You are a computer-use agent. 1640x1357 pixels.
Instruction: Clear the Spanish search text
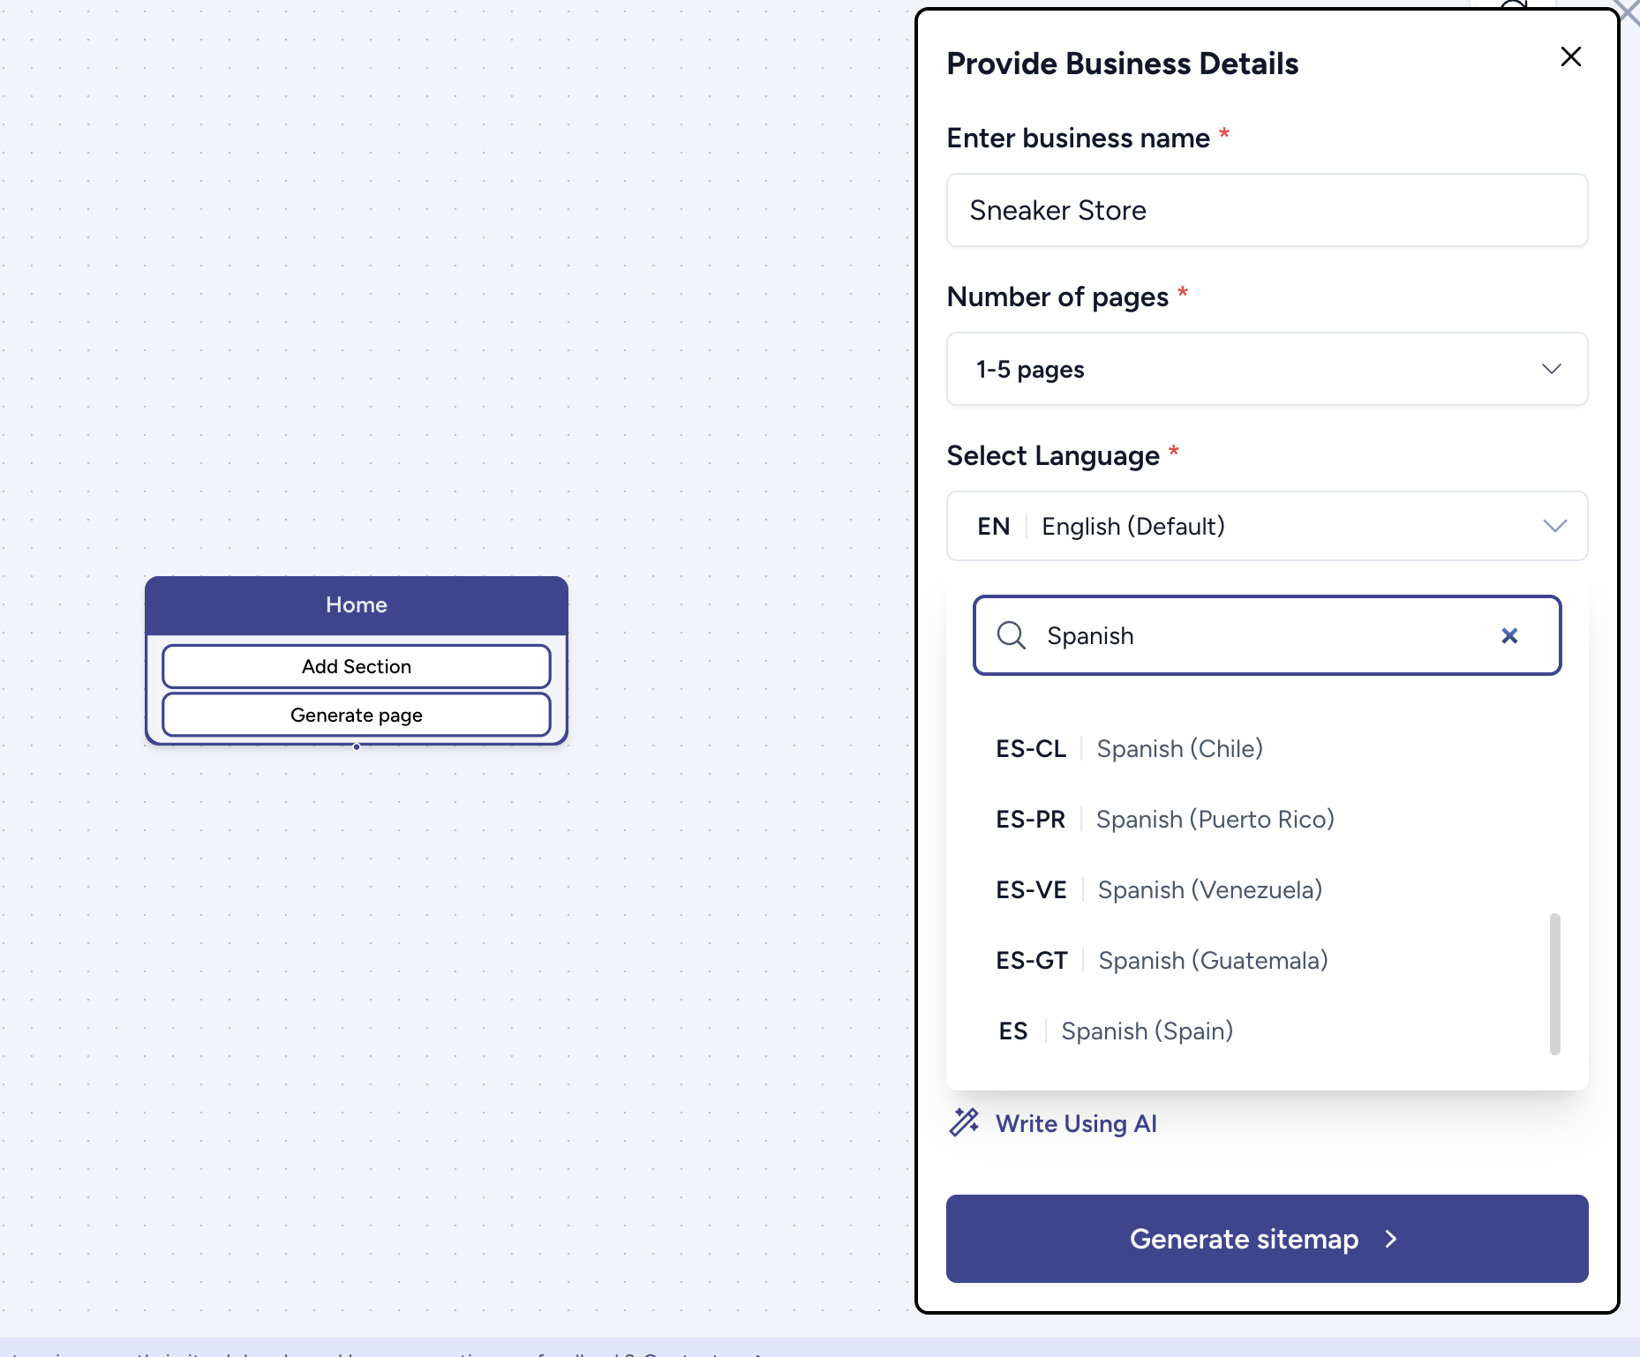(1509, 636)
